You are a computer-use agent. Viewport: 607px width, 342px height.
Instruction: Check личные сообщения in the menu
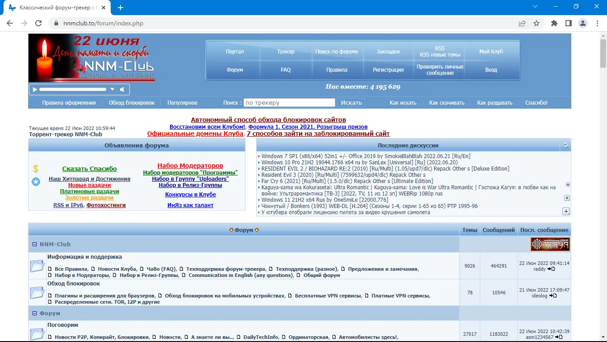[x=440, y=70]
